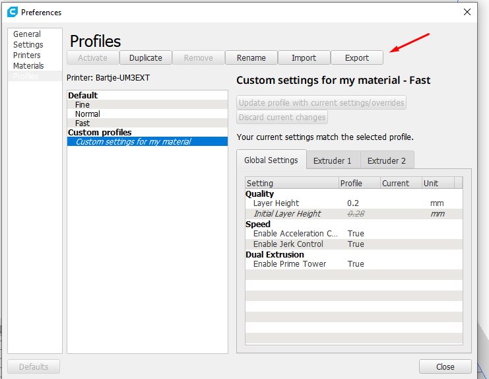This screenshot has width=489, height=379.
Task: Click the Import profile button
Action: click(304, 58)
